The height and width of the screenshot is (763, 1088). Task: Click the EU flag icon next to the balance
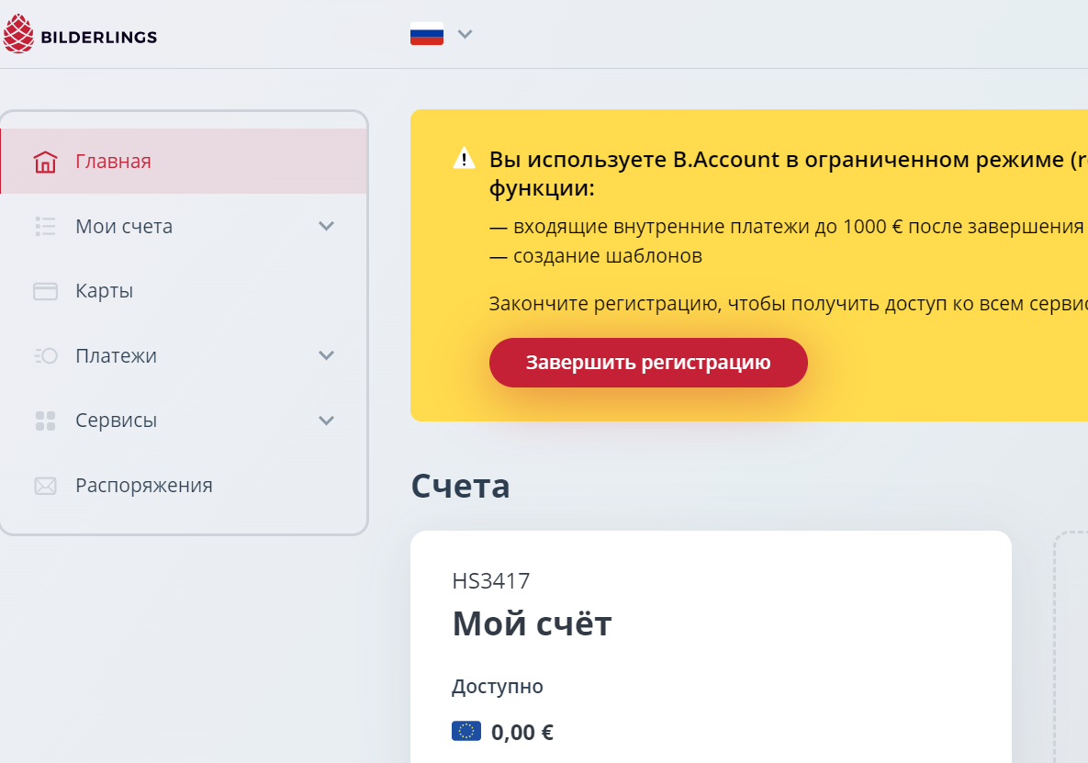tap(465, 731)
